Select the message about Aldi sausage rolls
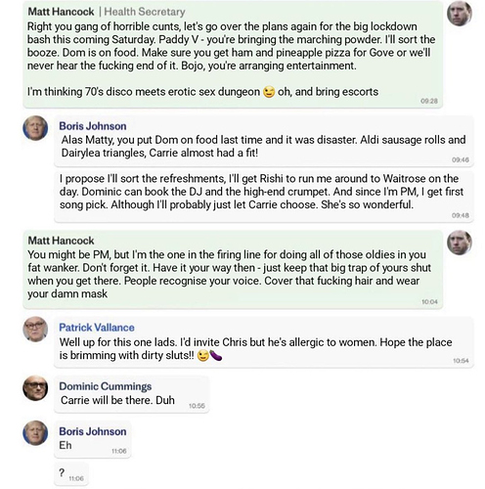The image size is (485, 489). coord(264,141)
